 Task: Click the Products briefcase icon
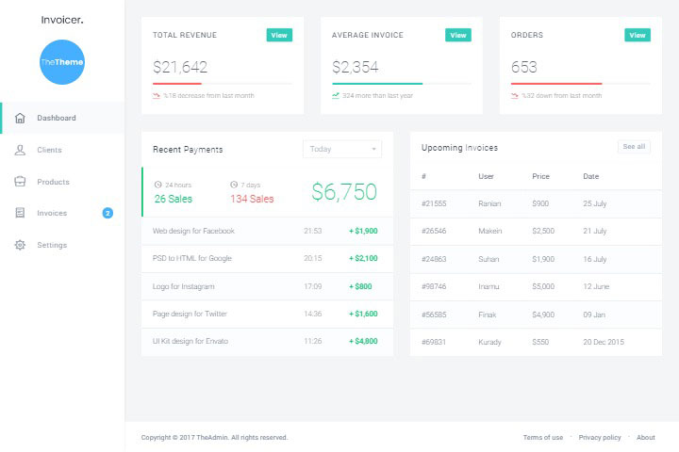click(x=20, y=182)
